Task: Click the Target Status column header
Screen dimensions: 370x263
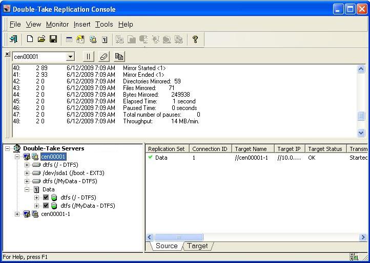Action: [x=325, y=149]
